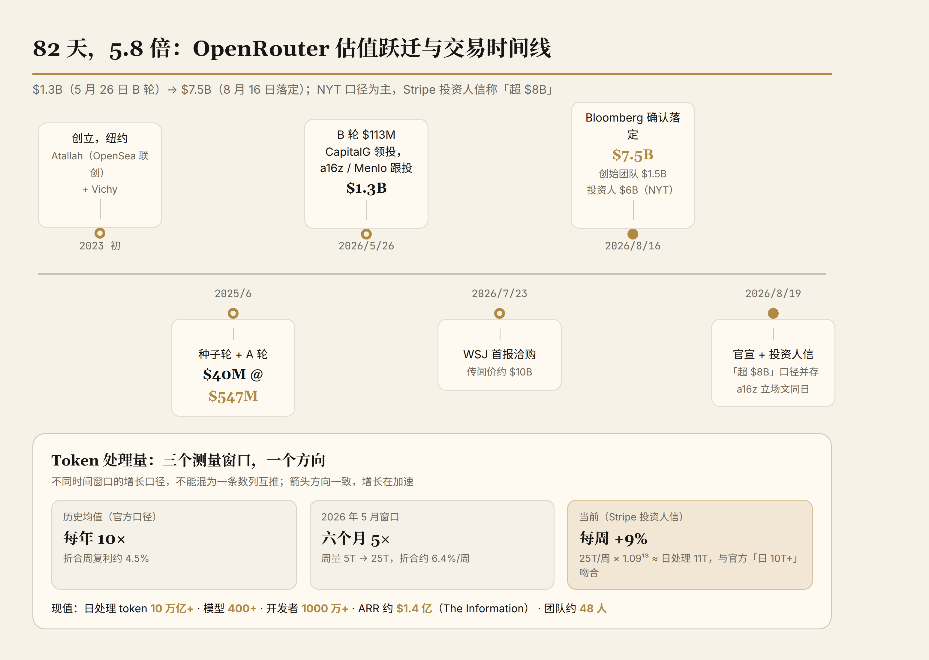929x660 pixels.
Task: Click the 2026/8/16 date label
Action: (x=633, y=246)
